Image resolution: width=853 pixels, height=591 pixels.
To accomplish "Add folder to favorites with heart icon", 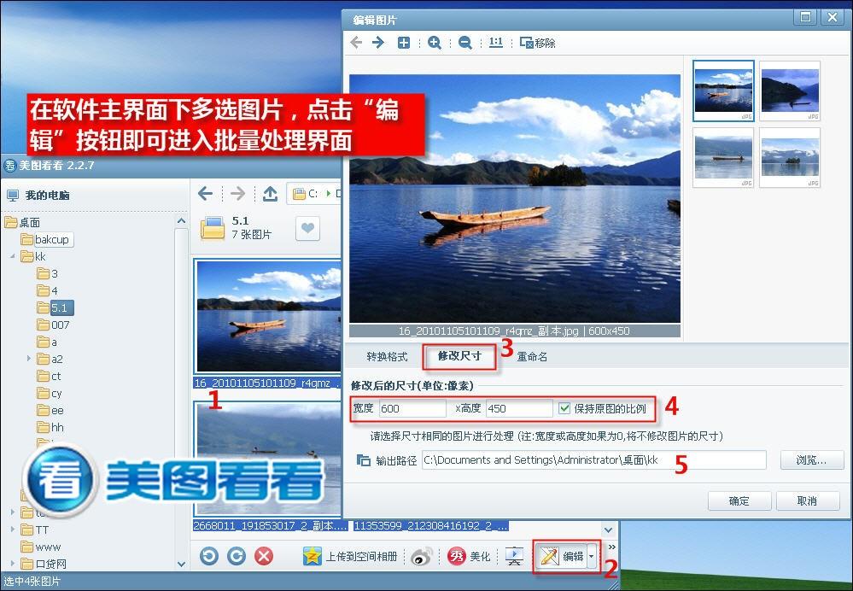I will tap(307, 228).
